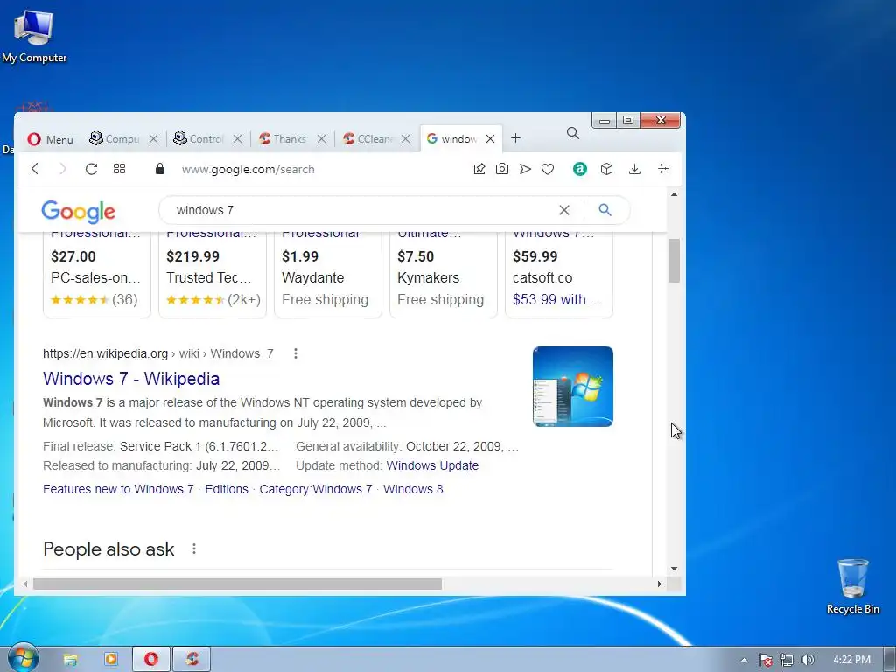
Task: Open the $7.50 Kymakers product card
Action: click(443, 274)
